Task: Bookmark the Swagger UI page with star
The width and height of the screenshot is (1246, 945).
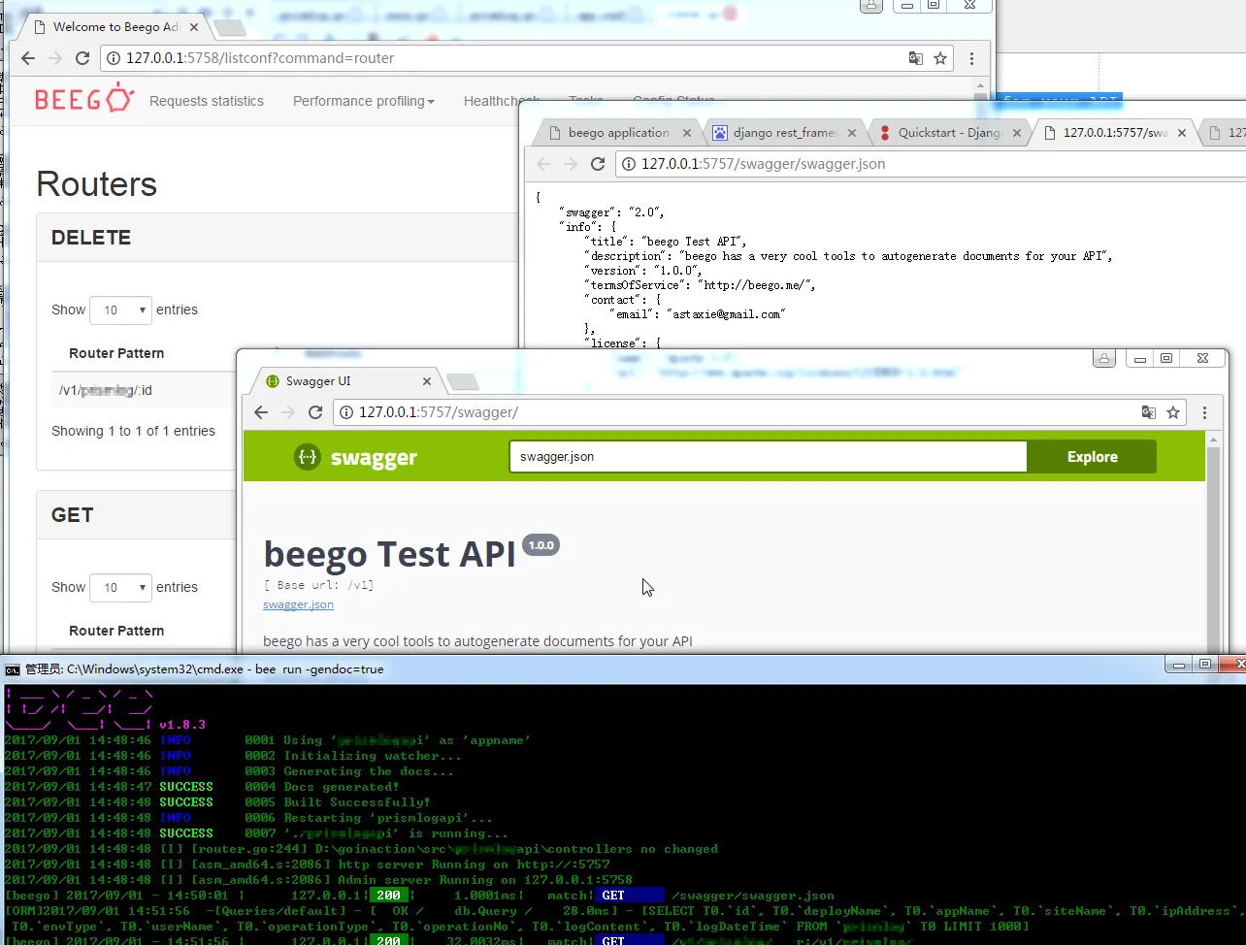Action: pos(1173,412)
